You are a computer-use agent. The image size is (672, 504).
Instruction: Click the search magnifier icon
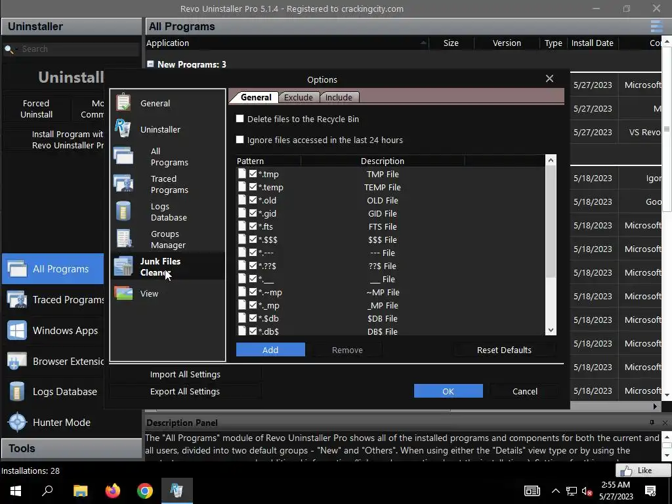click(x=8, y=49)
